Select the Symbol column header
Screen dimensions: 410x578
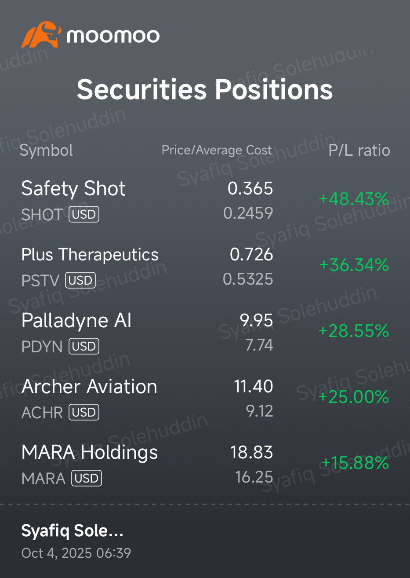point(47,150)
